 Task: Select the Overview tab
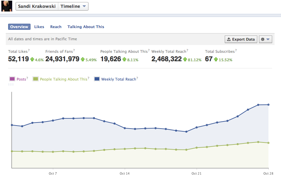tap(19, 27)
